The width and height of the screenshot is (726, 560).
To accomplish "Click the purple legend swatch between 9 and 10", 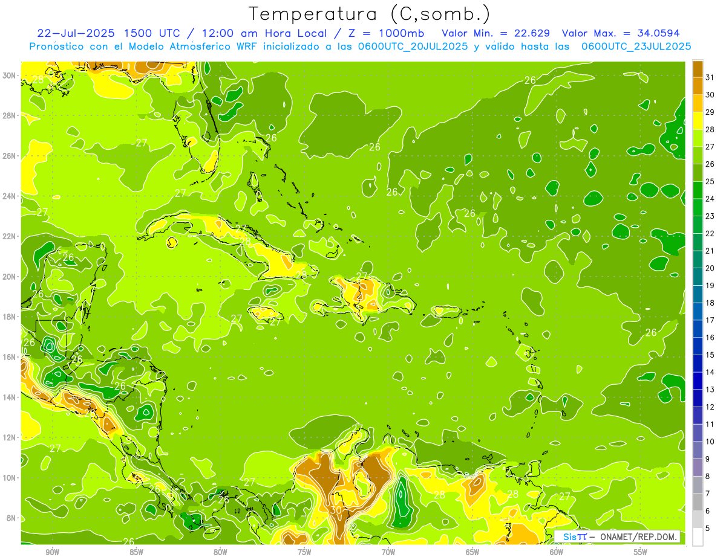I will [x=698, y=450].
